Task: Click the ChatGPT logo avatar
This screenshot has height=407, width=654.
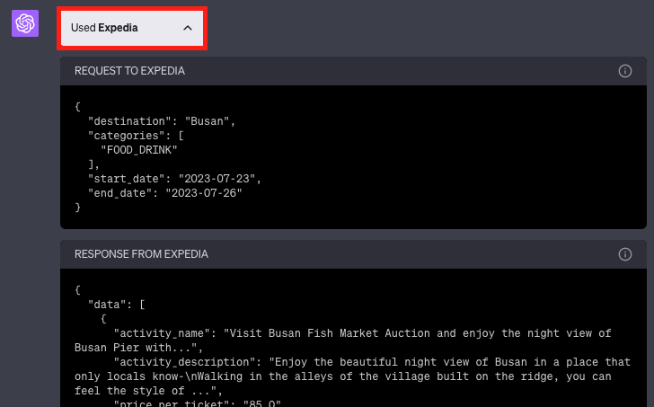Action: [25, 23]
